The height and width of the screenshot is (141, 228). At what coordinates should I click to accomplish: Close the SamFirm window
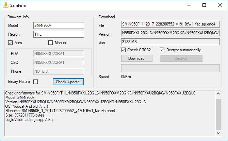[x=220, y=5]
